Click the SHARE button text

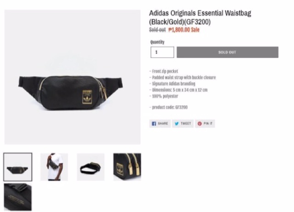coord(163,123)
